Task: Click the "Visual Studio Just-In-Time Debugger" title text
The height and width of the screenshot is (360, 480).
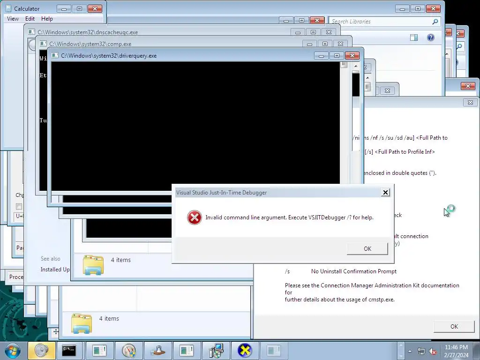Action: coord(221,193)
